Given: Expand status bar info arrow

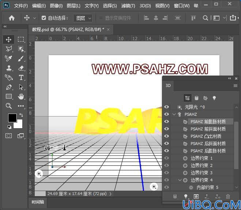Looking at the screenshot, I should click(x=110, y=194).
